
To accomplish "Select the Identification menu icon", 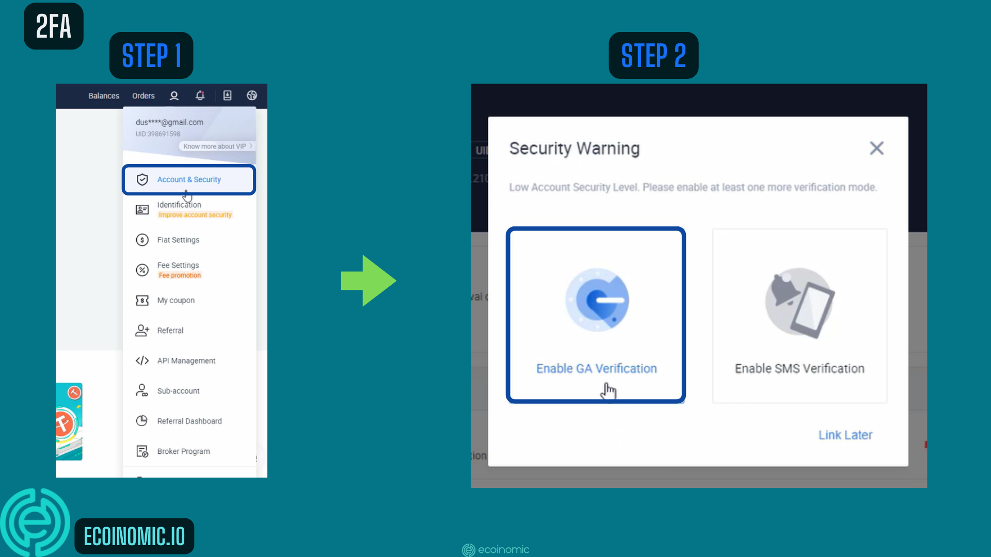I will [142, 209].
